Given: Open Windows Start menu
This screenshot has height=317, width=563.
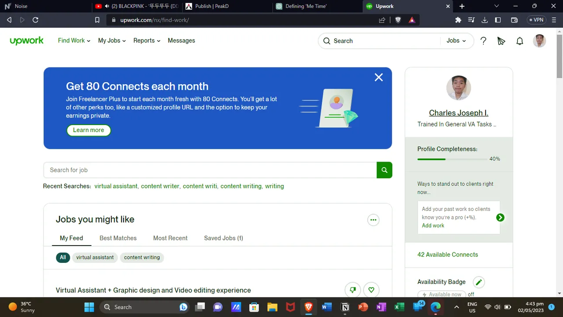Looking at the screenshot, I should pos(89,307).
